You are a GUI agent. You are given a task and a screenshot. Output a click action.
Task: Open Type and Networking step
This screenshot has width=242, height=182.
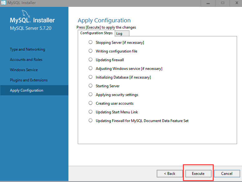(27, 49)
